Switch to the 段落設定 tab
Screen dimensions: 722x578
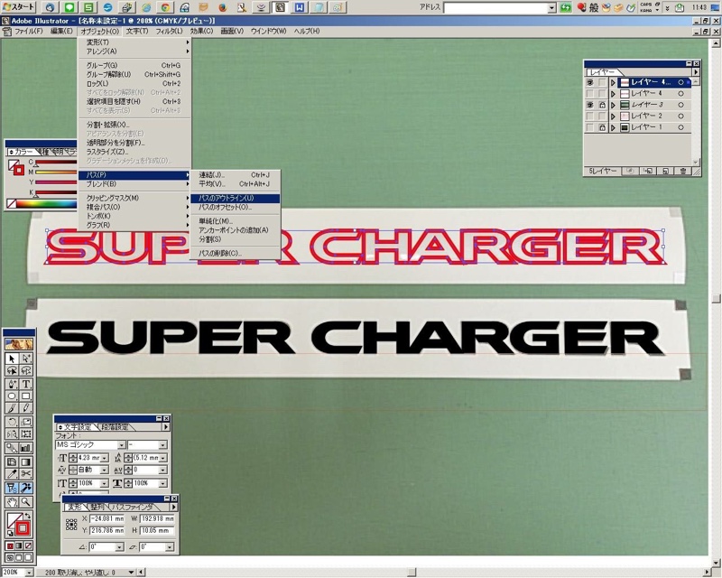114,427
